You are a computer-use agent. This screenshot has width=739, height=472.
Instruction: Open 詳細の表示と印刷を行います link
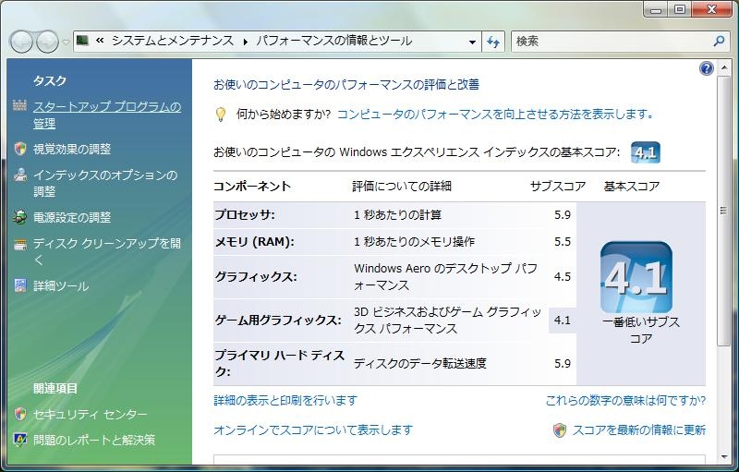tap(285, 400)
